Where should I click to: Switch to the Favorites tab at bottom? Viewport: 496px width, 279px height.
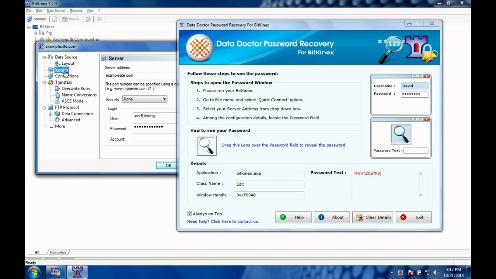pyautogui.click(x=58, y=253)
